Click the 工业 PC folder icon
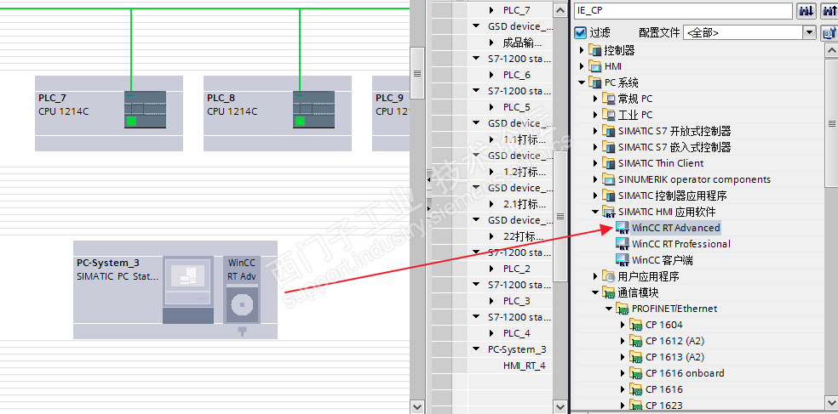The image size is (838, 414). click(x=609, y=115)
